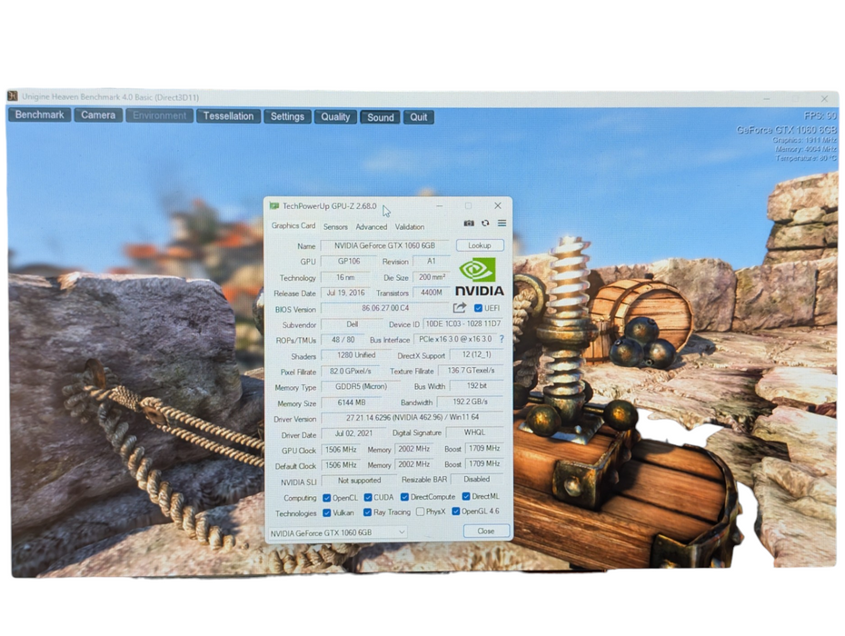
Task: Open Settings in Heaven Benchmark
Action: coord(287,116)
